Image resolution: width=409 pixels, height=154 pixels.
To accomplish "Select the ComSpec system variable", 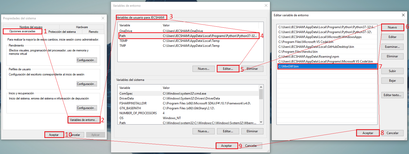I will (188, 94).
